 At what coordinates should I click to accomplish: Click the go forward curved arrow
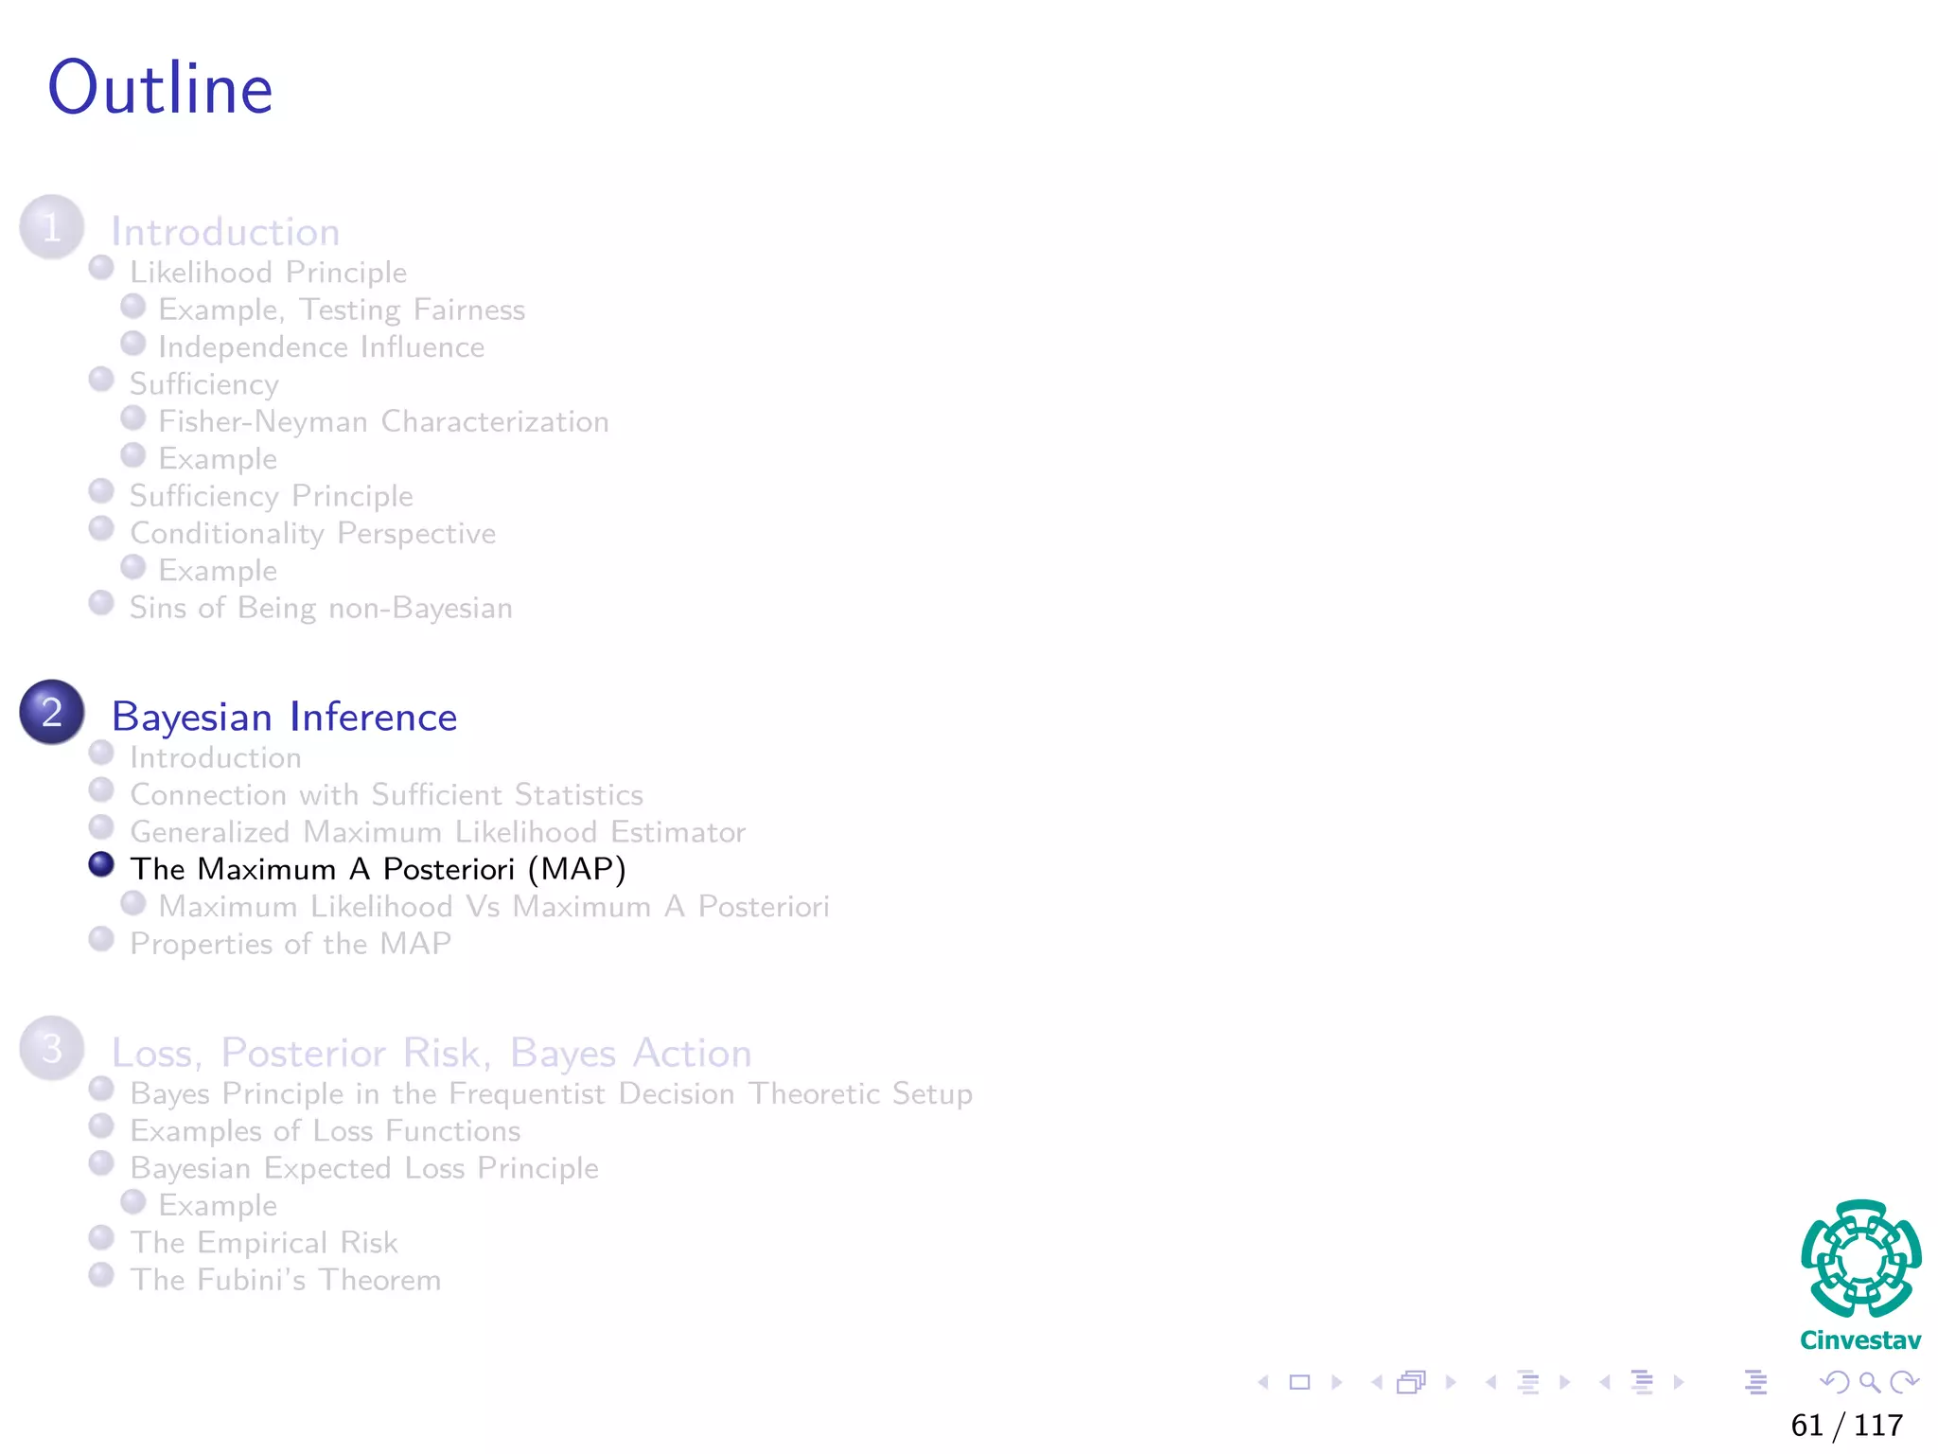click(1904, 1382)
